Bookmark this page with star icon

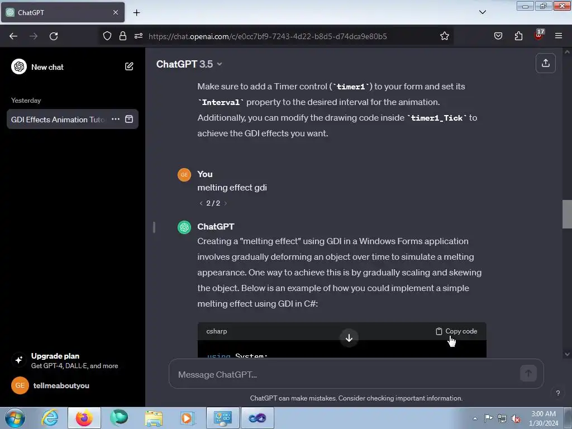pyautogui.click(x=444, y=36)
